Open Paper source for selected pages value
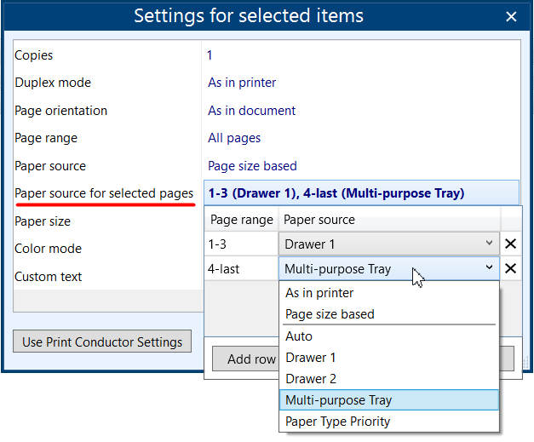This screenshot has width=534, height=442. point(360,193)
